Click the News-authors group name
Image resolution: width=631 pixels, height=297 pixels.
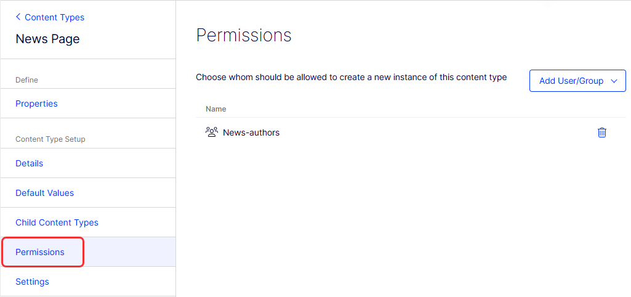click(251, 132)
